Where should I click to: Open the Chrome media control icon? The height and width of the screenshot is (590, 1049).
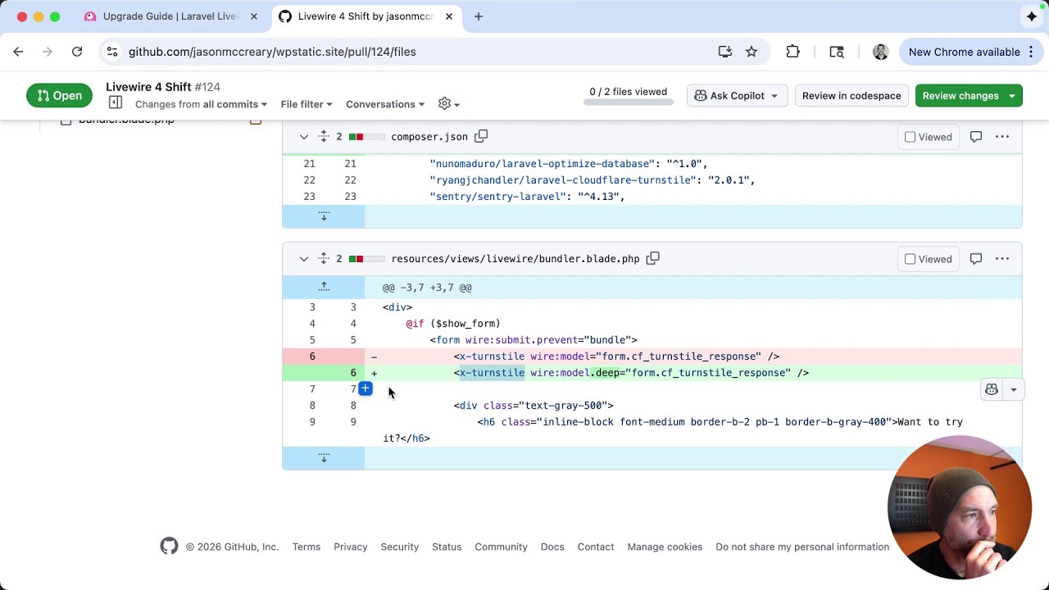[x=837, y=52]
